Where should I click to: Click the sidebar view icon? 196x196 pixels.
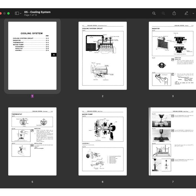pyautogui.click(x=17, y=13)
